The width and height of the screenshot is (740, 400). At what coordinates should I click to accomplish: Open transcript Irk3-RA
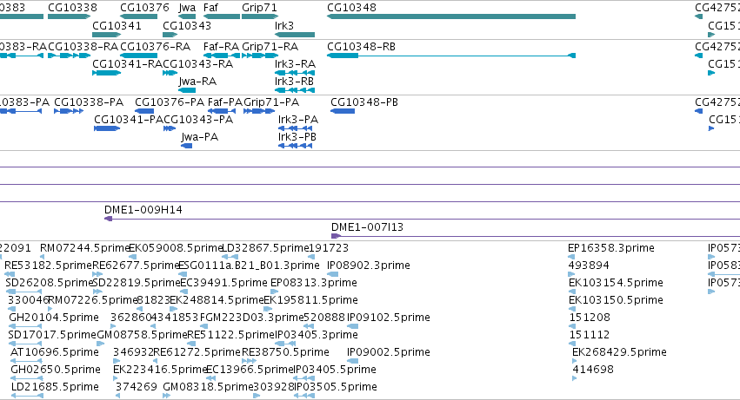tap(295, 63)
